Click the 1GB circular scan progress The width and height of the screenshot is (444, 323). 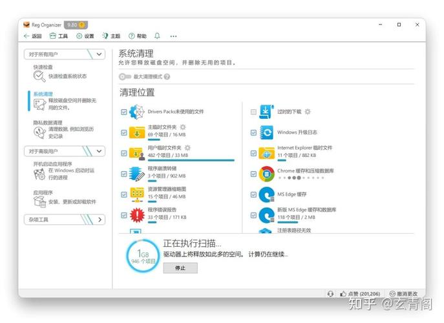(x=143, y=256)
